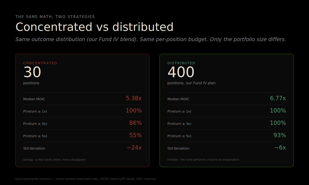This screenshot has height=185, width=309.
Task: Select the Concentrated card heading
Action: tap(40, 63)
